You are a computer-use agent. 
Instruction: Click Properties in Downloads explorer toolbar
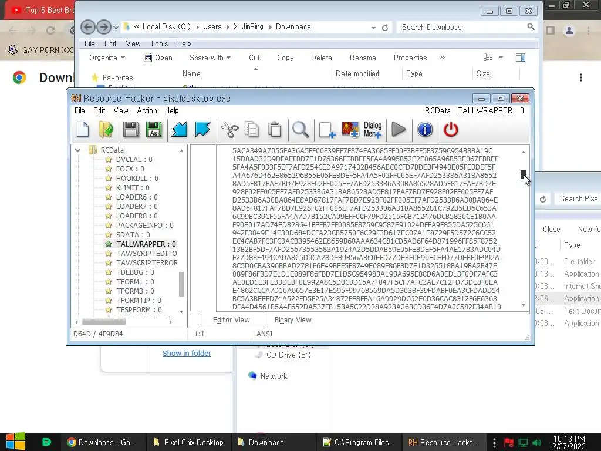410,58
